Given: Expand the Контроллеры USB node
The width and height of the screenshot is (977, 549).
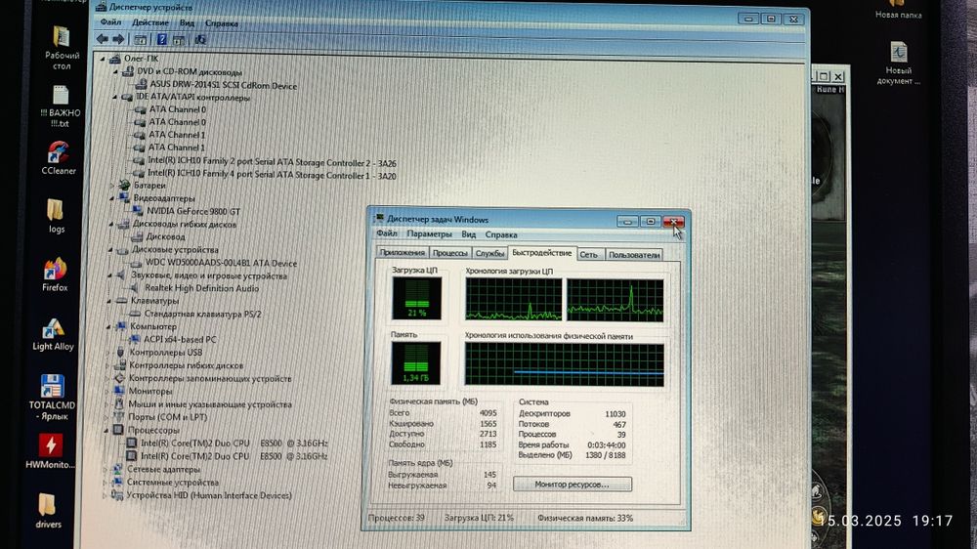Looking at the screenshot, I should click(107, 352).
